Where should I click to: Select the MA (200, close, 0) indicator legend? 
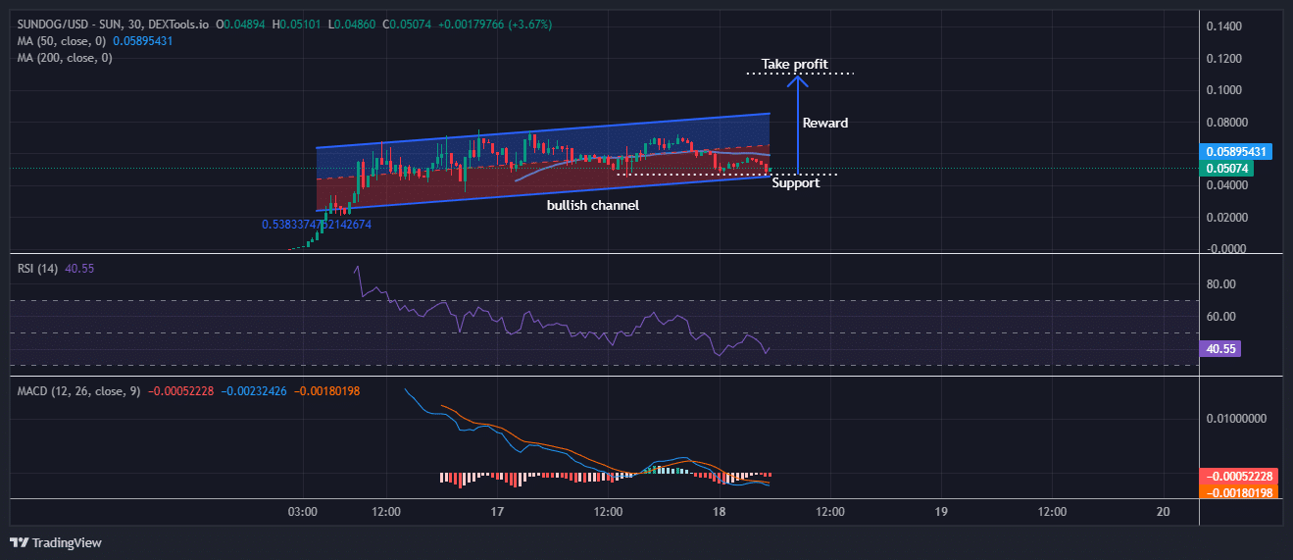[x=65, y=58]
